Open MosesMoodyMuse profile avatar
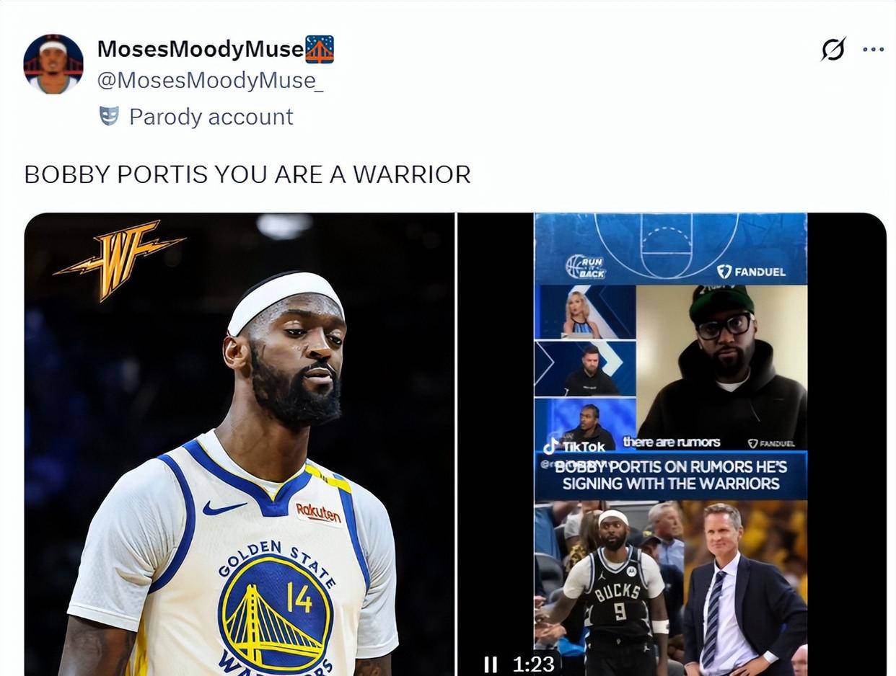 [x=53, y=63]
